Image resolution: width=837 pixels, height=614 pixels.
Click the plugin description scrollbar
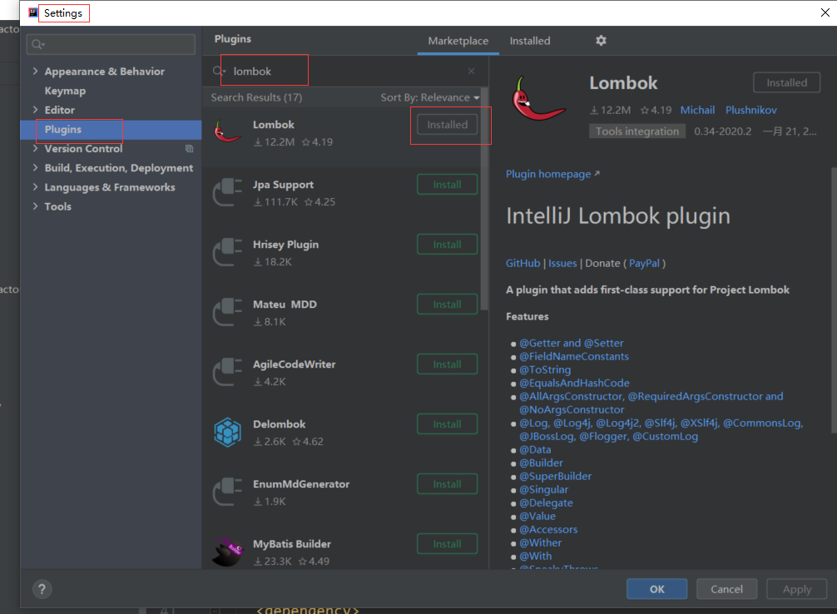click(834, 300)
